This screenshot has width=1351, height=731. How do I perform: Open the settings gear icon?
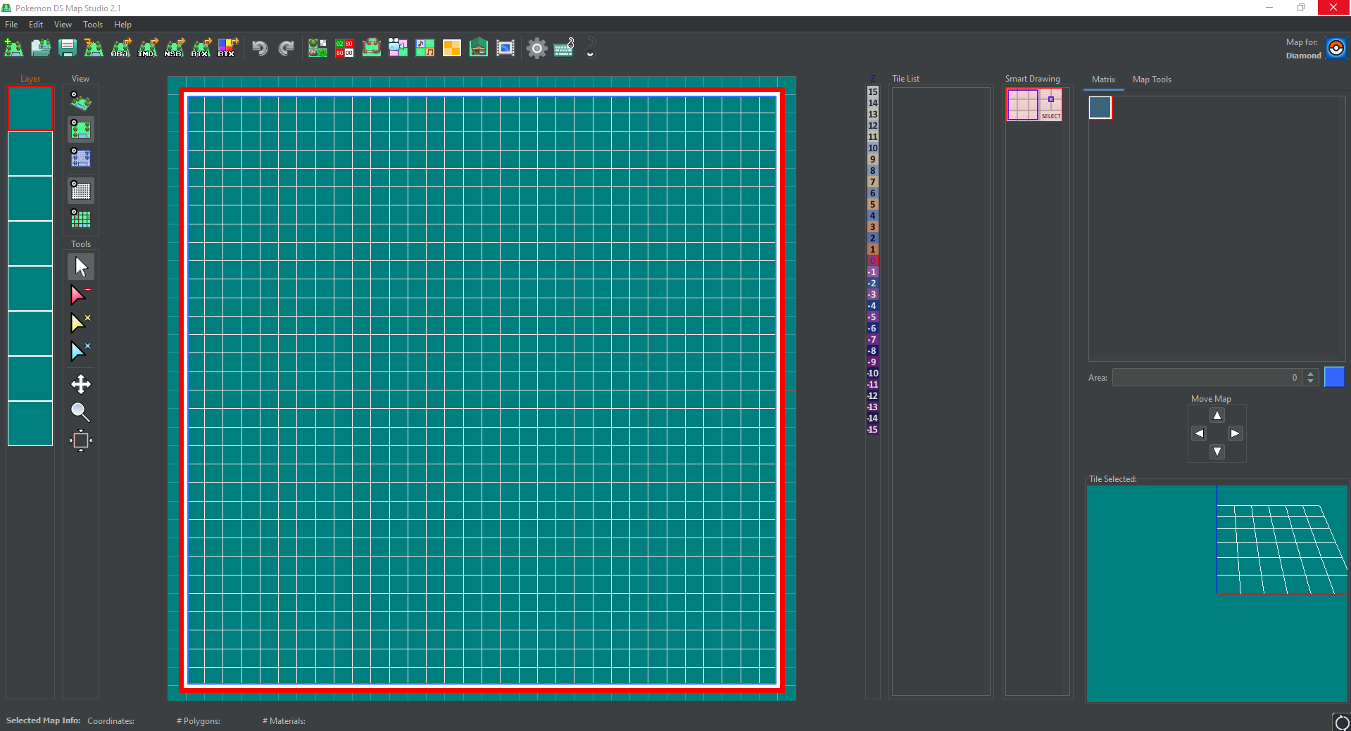(x=536, y=48)
